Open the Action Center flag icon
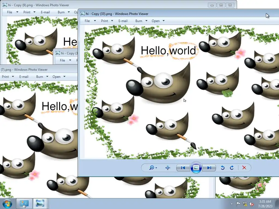Viewport: 279px width, 209px height. pos(238,204)
